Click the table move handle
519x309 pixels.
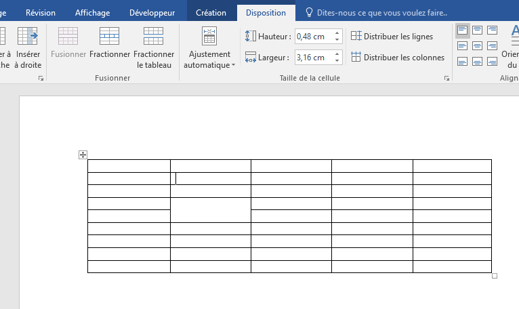(83, 155)
